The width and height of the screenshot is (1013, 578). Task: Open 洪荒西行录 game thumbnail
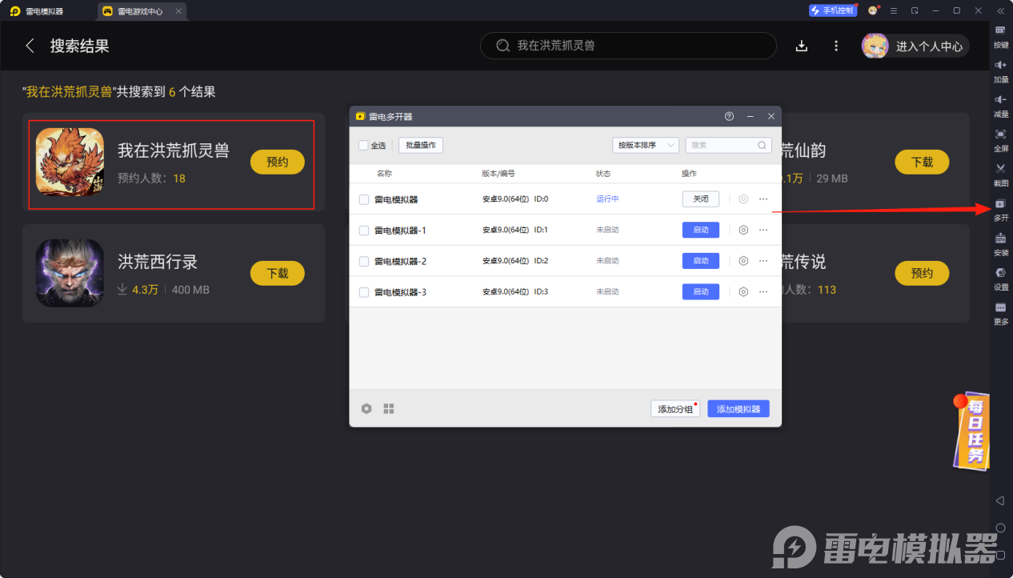point(70,273)
